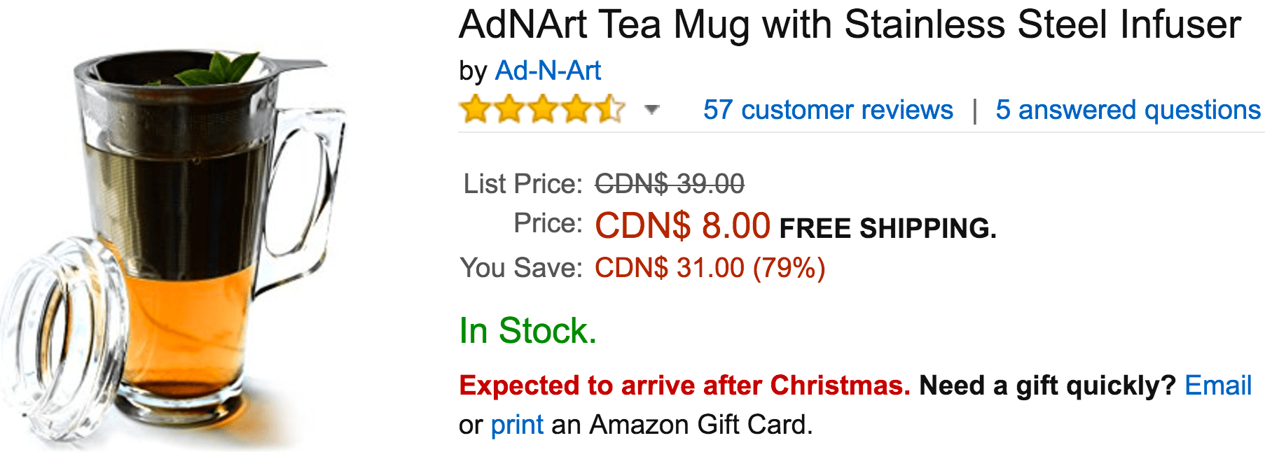Click the Email gift card link
The width and height of the screenshot is (1265, 452).
pos(1218,386)
